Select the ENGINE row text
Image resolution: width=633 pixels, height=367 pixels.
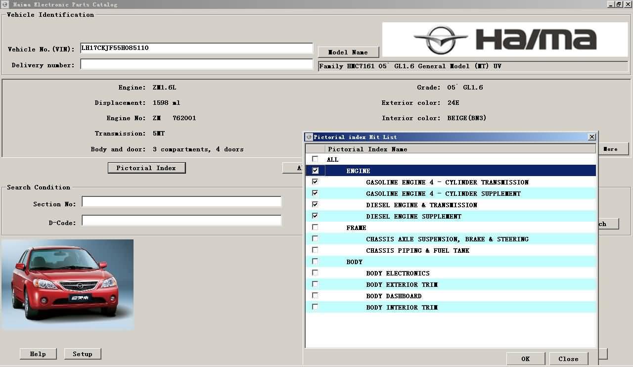tap(358, 171)
